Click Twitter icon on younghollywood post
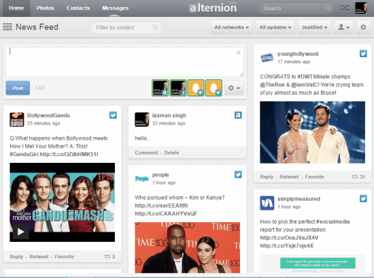 [363, 54]
